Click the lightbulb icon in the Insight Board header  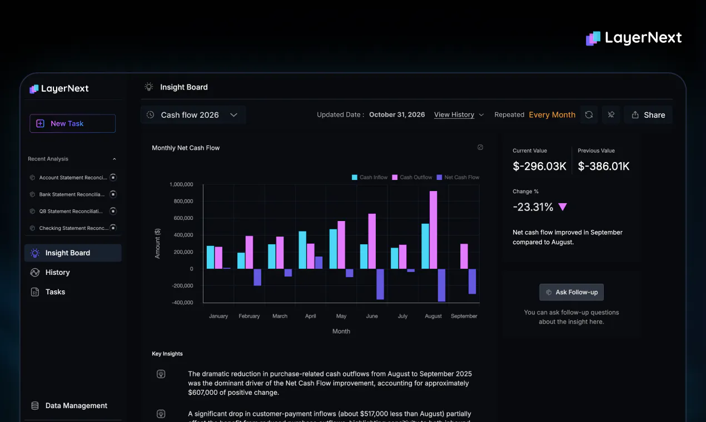pos(149,87)
